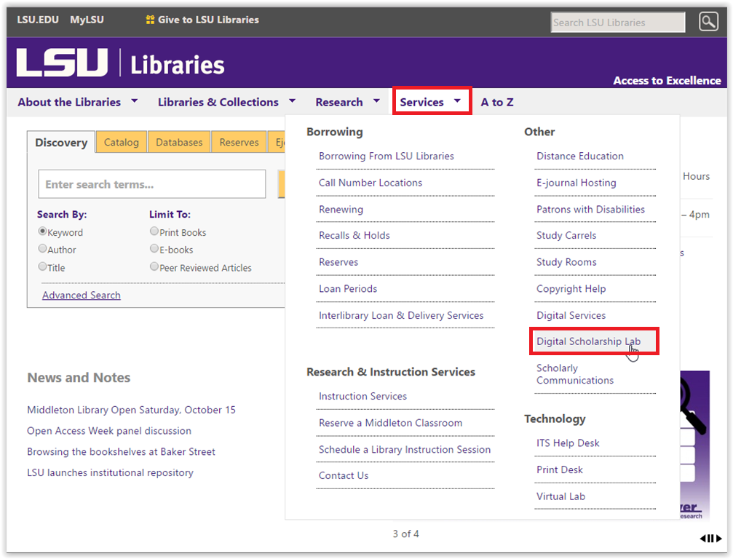Click the Give to LSU Libraries link

point(208,20)
